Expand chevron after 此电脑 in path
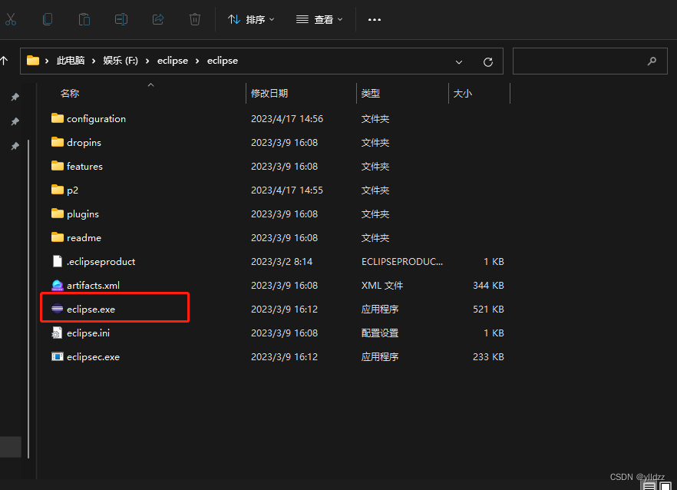The height and width of the screenshot is (490, 677). [x=94, y=61]
